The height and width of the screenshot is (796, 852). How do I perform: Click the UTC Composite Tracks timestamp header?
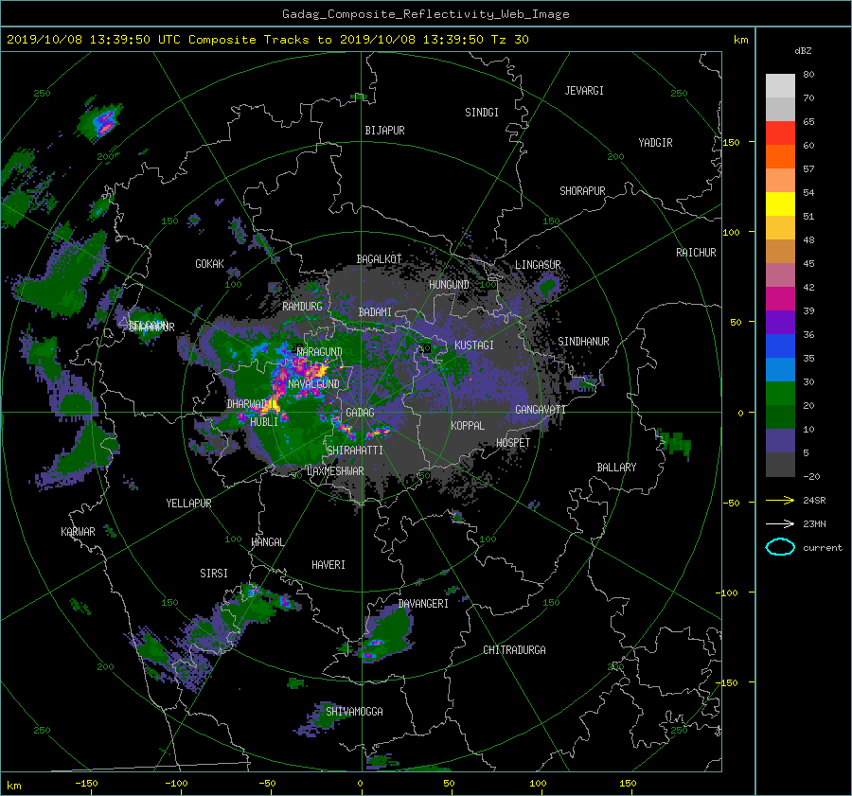[x=268, y=40]
